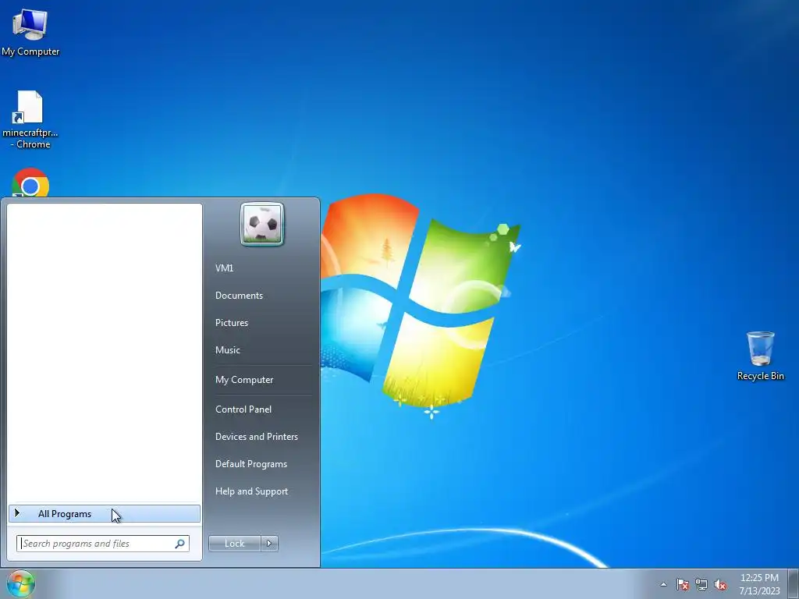799x599 pixels.
Task: Click the Search programs and files box
Action: click(x=102, y=544)
